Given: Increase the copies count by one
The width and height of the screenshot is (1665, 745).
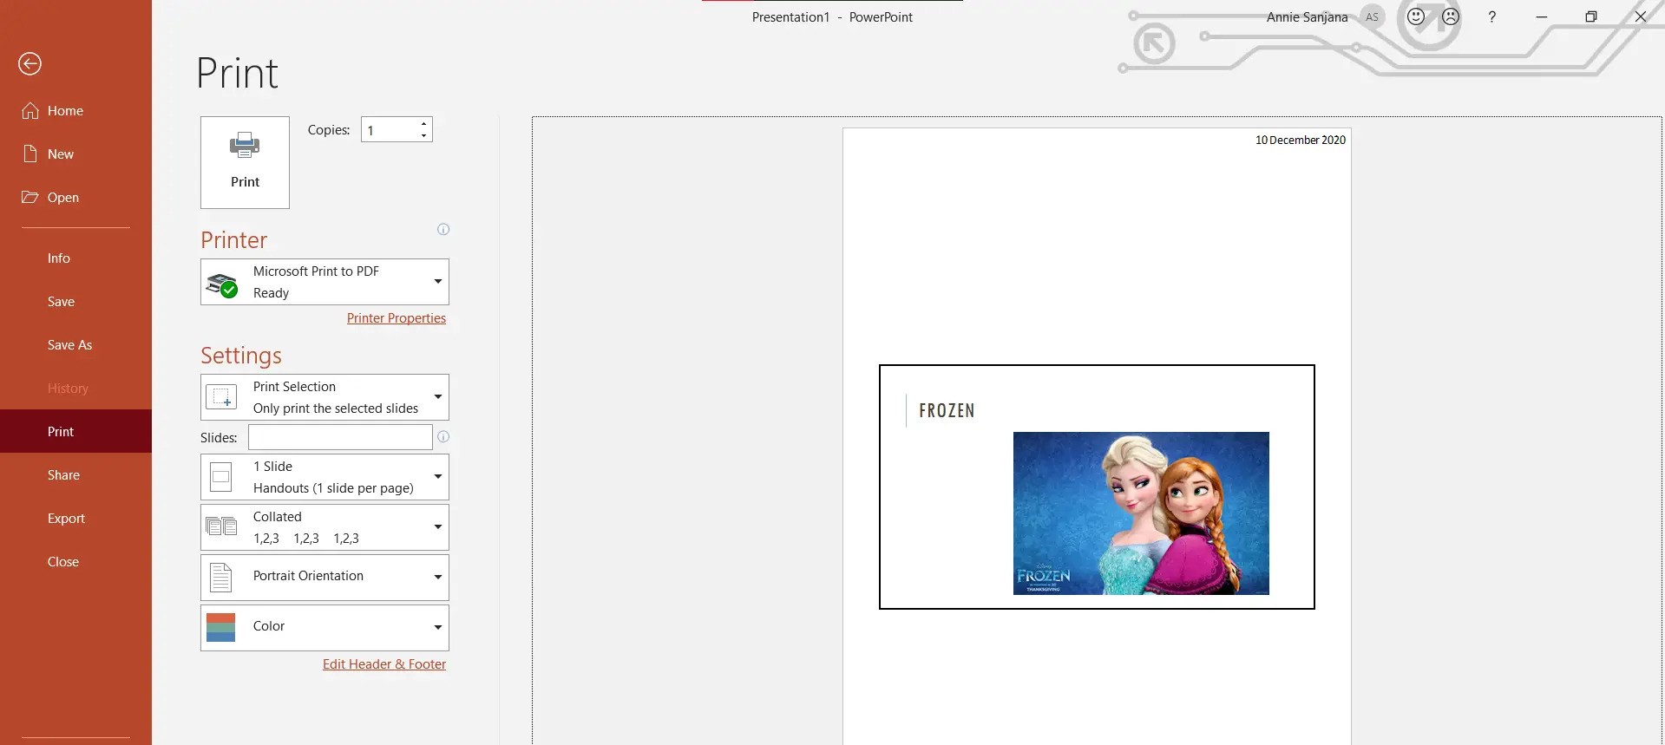Looking at the screenshot, I should click(423, 124).
